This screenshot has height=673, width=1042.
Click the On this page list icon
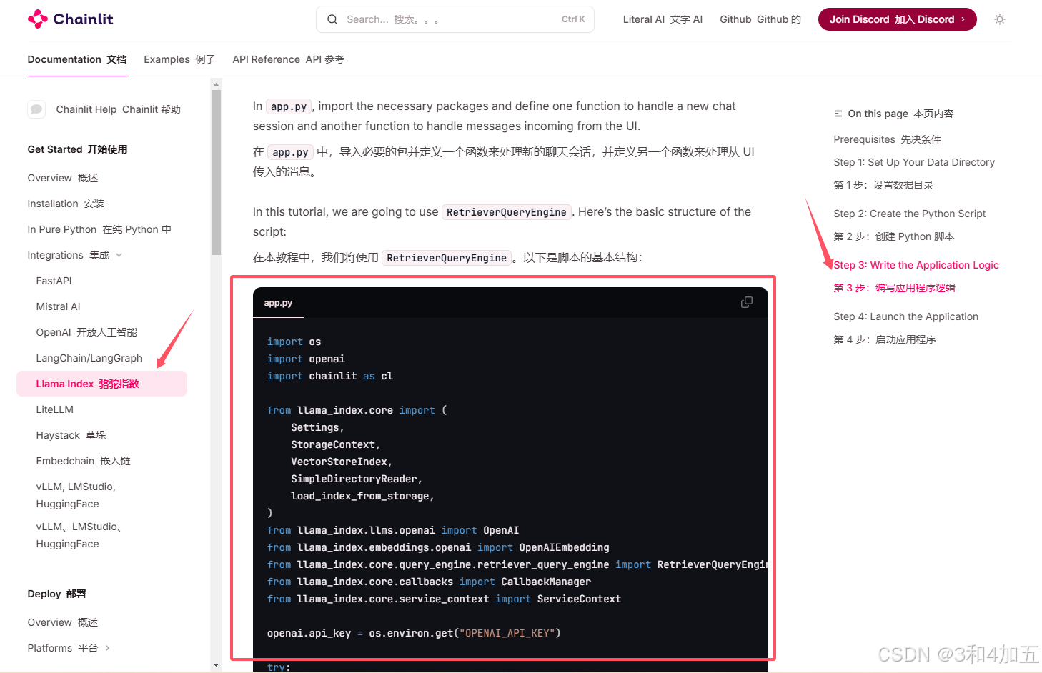(838, 114)
